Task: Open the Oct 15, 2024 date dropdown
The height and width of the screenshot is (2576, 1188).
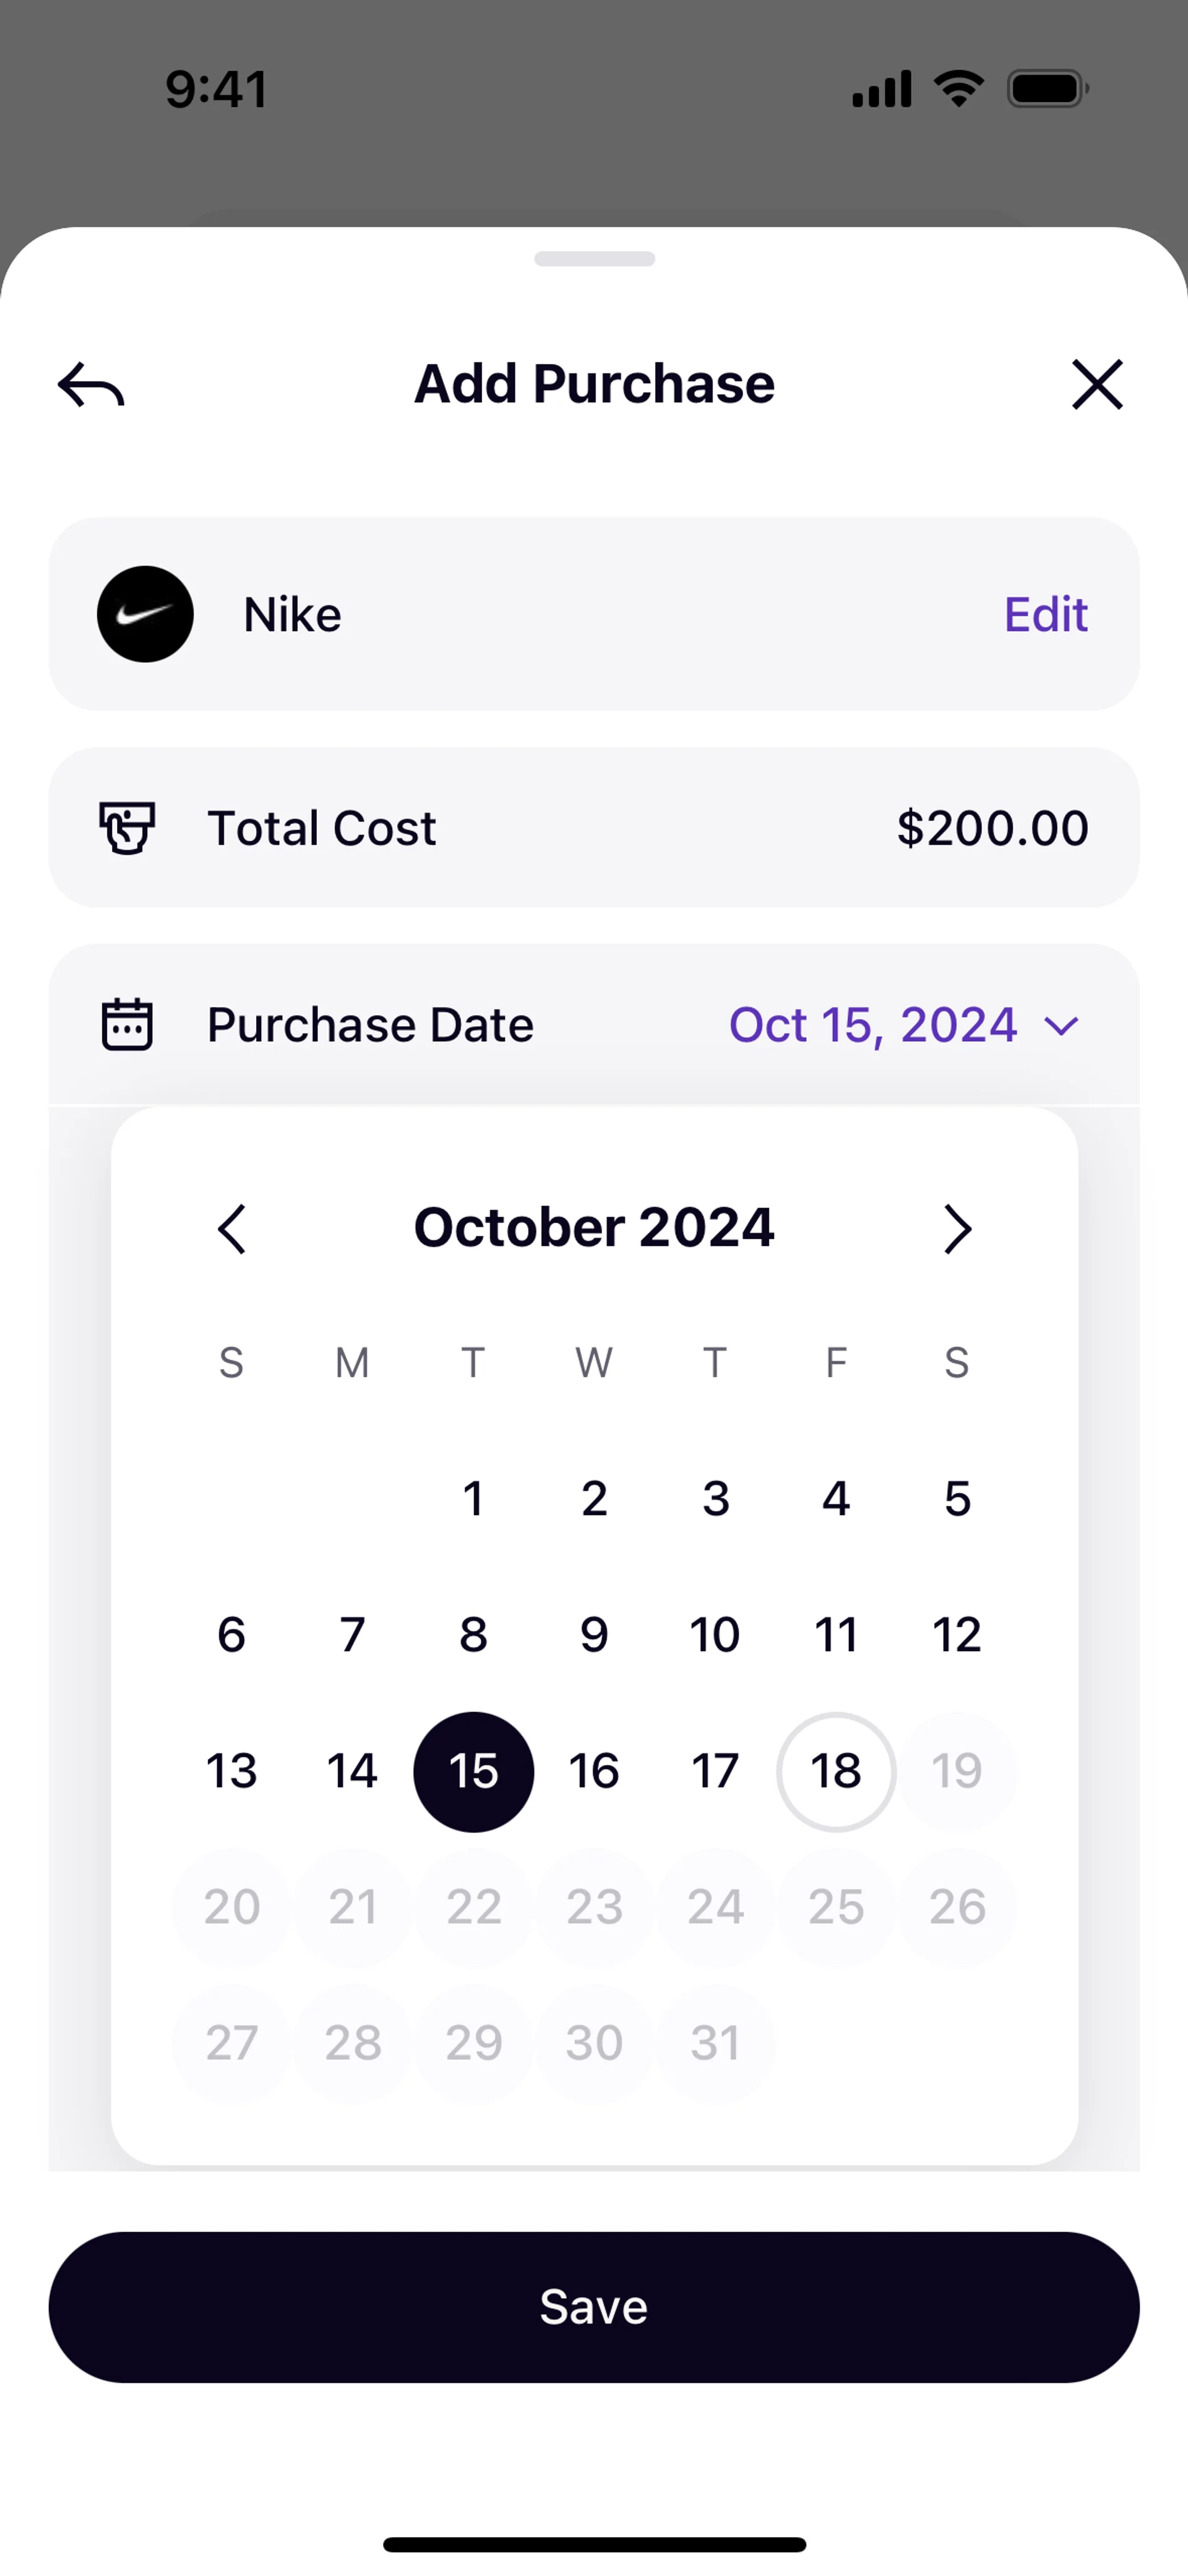Action: tap(904, 1025)
